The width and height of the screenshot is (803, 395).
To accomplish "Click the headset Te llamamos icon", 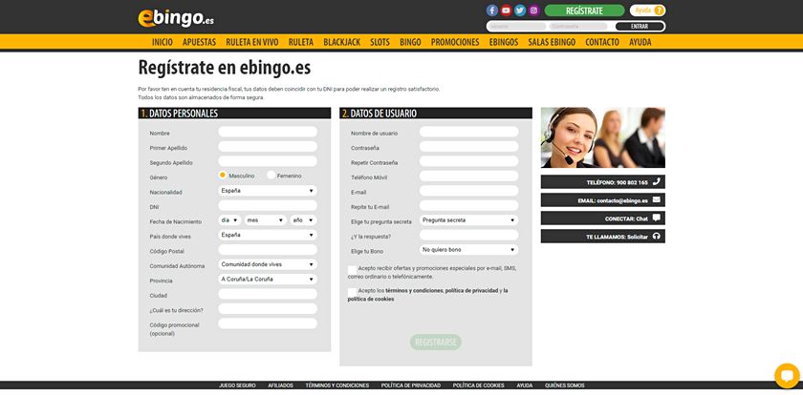I will 657,236.
